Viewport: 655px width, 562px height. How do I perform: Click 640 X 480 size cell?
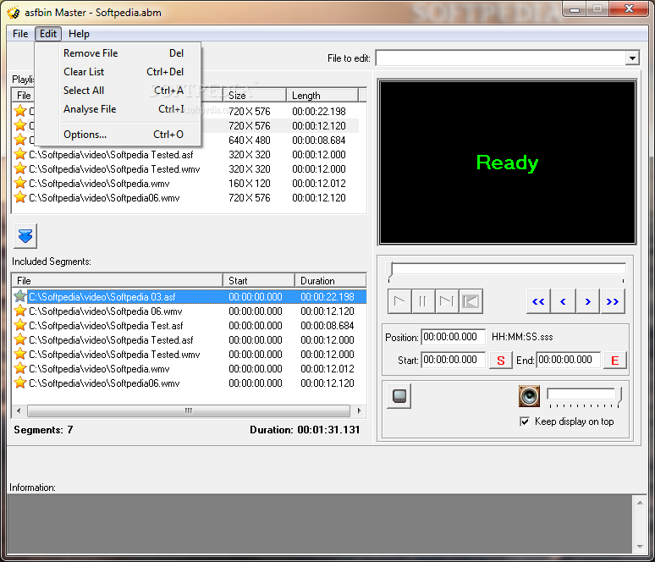click(x=250, y=140)
